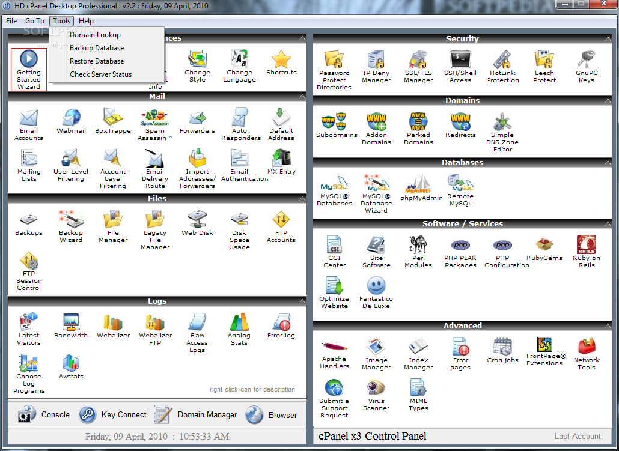Open Auto Responders
Viewport: 619px width, 451px height.
click(x=241, y=125)
